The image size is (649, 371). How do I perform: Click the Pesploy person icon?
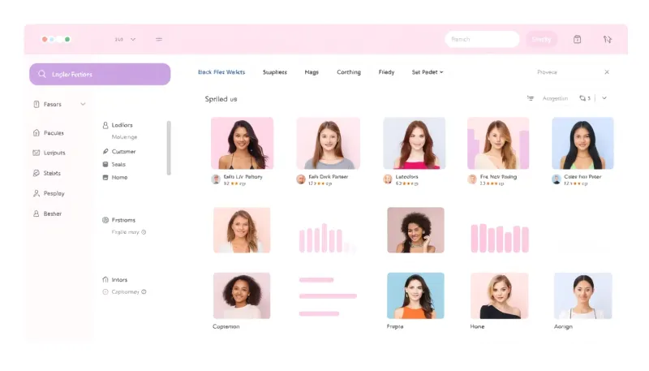pyautogui.click(x=37, y=193)
